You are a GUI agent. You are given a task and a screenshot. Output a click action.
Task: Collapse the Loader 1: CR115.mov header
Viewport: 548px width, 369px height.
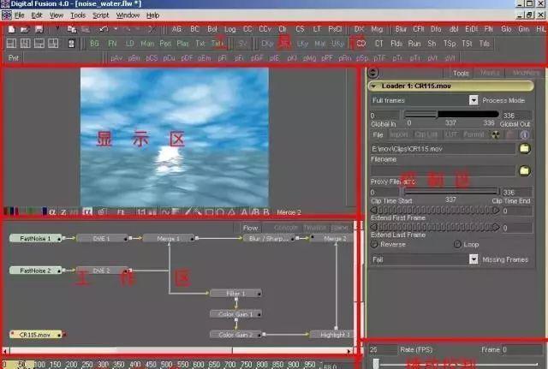point(374,86)
